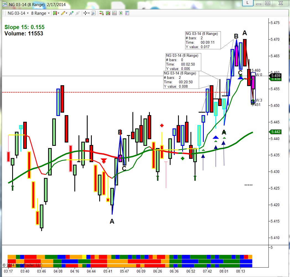Click the candlestick chart style icon
Screen dimensions: 290x277
click(x=55, y=13)
